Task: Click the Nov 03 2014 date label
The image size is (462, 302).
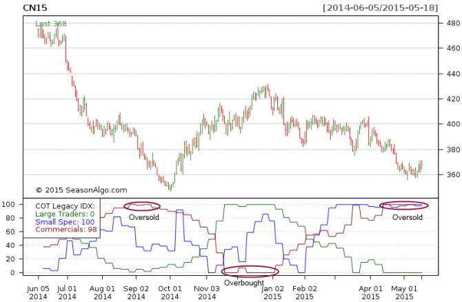Action: coord(207,292)
